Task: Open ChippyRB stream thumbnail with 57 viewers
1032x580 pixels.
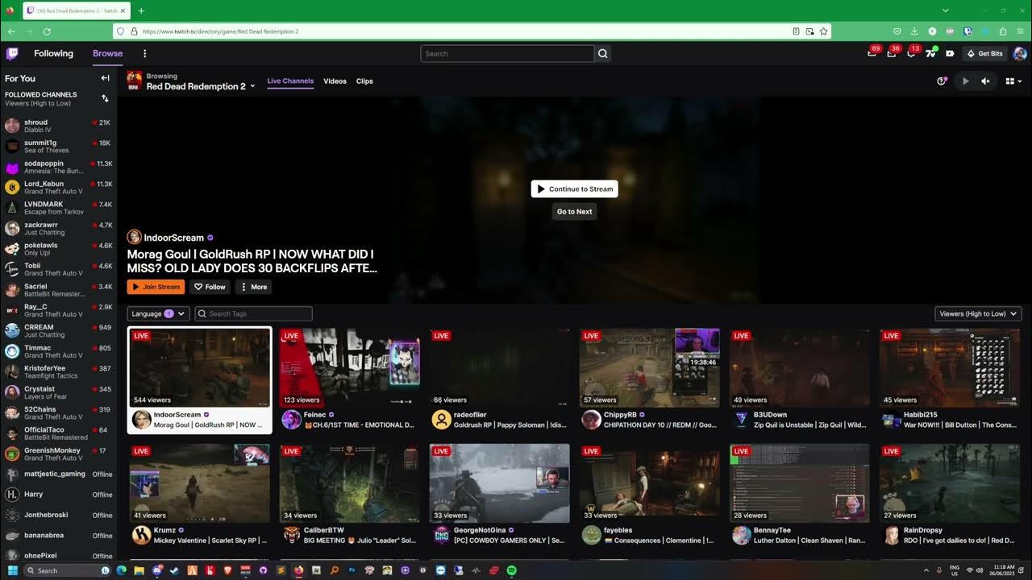Action: pyautogui.click(x=649, y=367)
